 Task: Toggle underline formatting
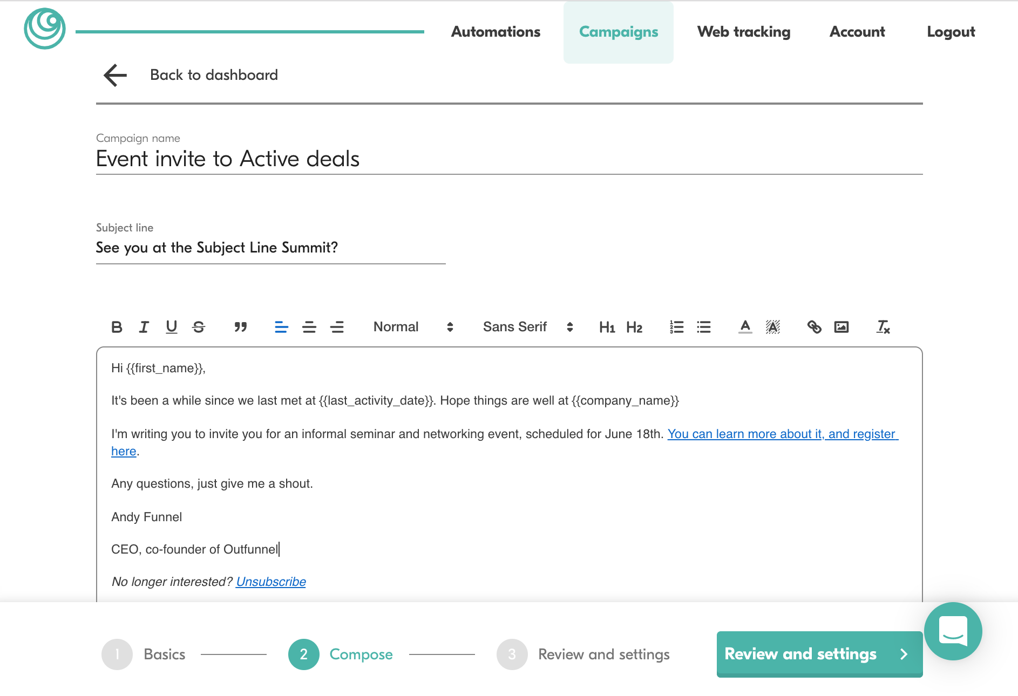click(x=171, y=327)
